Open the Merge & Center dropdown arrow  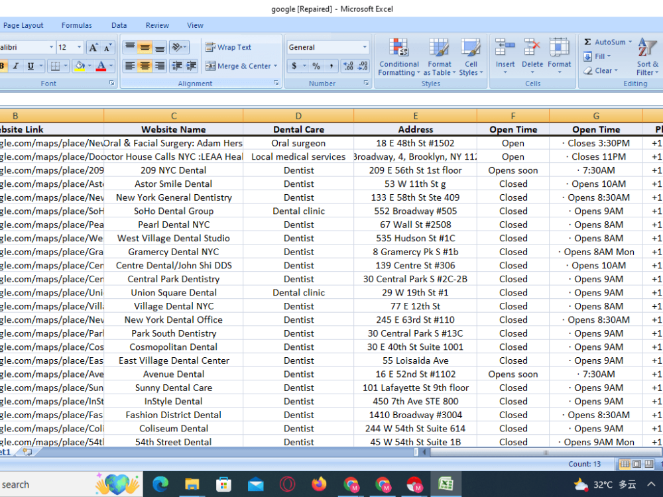click(x=276, y=66)
